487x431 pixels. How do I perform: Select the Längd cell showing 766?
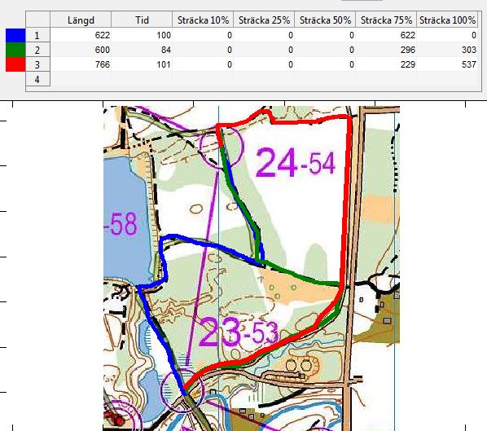tap(81, 64)
